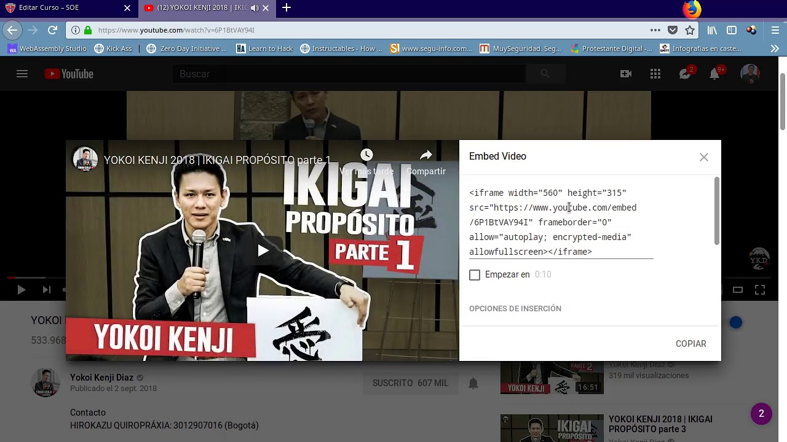Expand the bookmarks overflow chevron
Viewport: 787px width, 442px height.
coord(775,48)
